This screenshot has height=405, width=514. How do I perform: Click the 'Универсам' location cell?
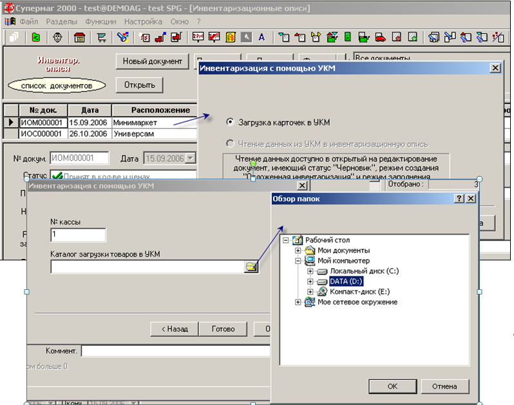(155, 134)
